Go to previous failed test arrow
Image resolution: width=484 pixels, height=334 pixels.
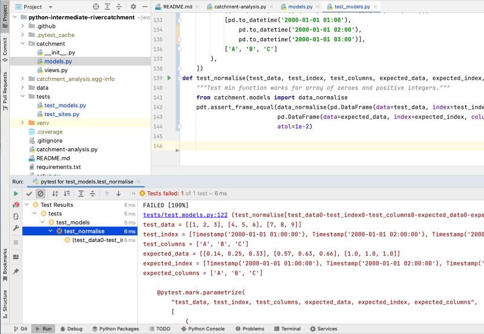[107, 194]
